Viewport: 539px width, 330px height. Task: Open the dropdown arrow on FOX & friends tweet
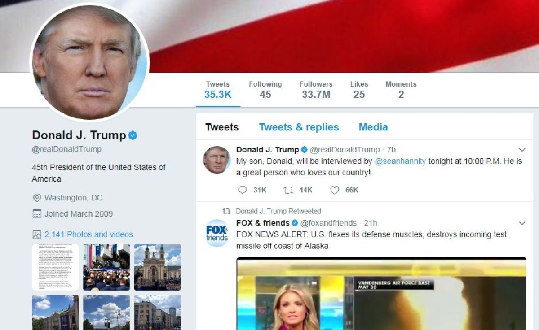pos(522,223)
